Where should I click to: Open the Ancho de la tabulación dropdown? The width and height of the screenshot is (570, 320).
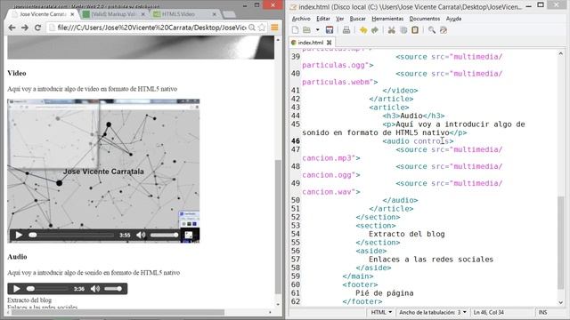click(x=433, y=312)
